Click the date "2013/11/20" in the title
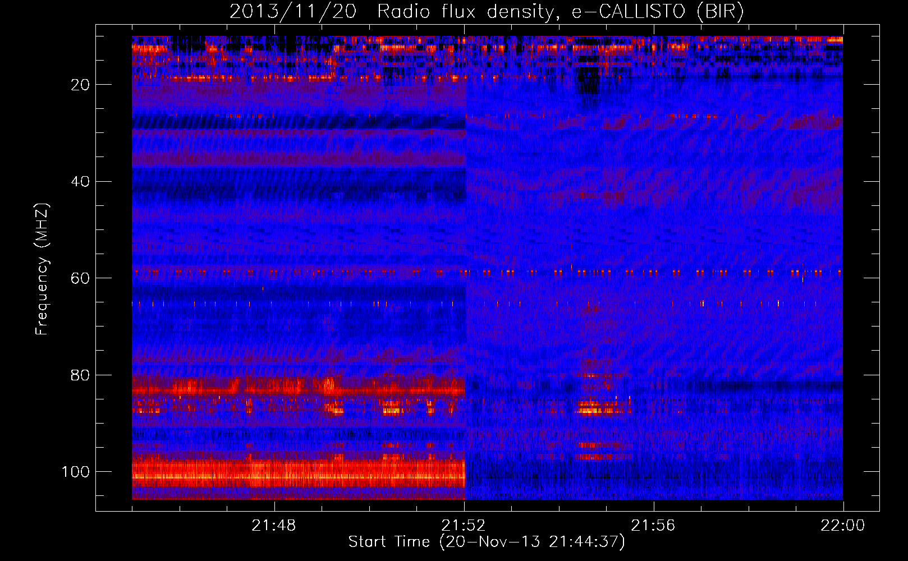Image resolution: width=908 pixels, height=561 pixels. (x=293, y=11)
